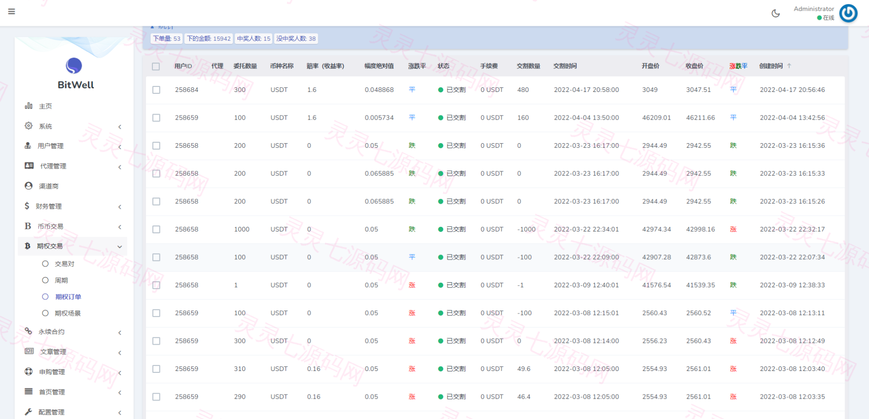This screenshot has width=869, height=419.
Task: Click the 下的金额: 15942 tag
Action: tap(209, 38)
